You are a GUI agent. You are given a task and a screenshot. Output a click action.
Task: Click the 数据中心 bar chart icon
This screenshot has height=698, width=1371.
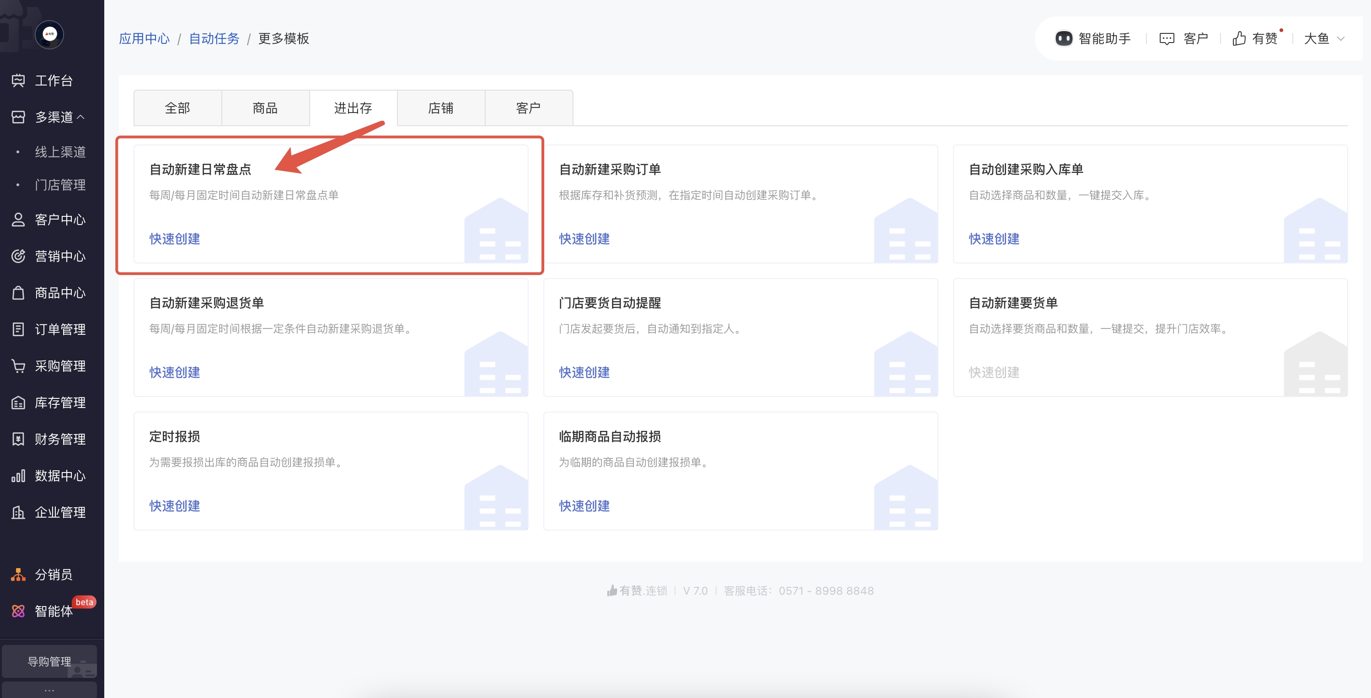18,475
